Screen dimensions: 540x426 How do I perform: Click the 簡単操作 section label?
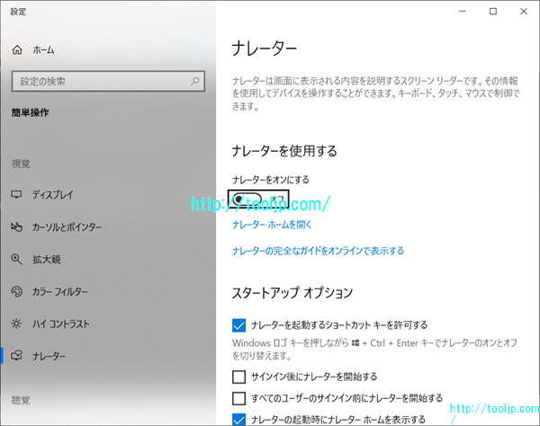click(30, 112)
